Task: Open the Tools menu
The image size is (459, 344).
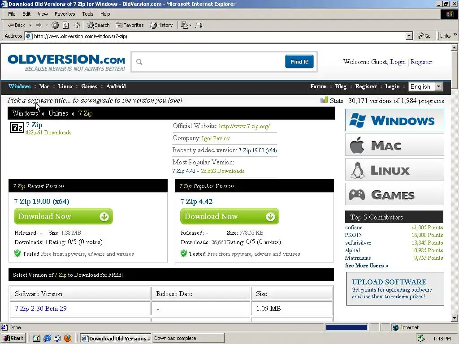Action: pyautogui.click(x=87, y=14)
